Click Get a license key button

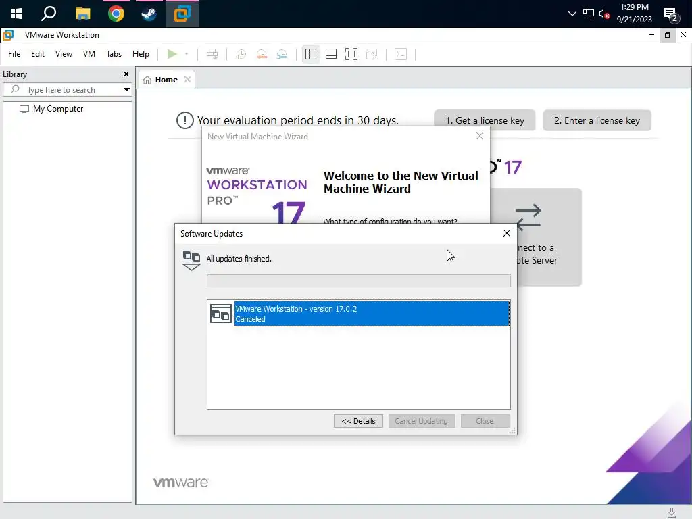pyautogui.click(x=485, y=120)
